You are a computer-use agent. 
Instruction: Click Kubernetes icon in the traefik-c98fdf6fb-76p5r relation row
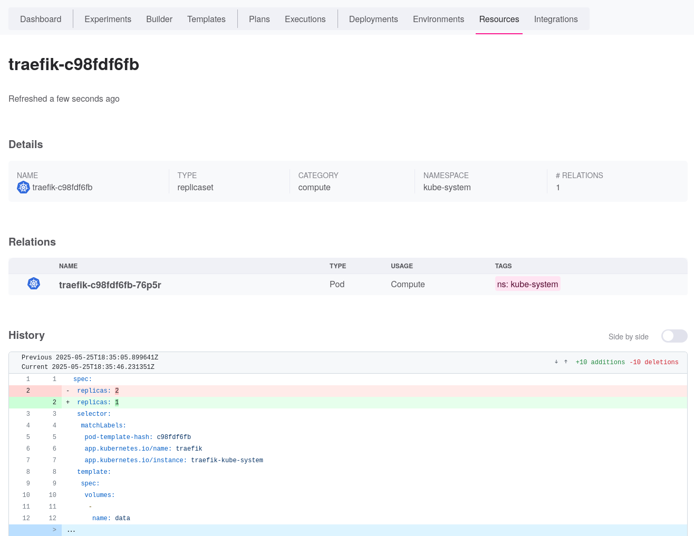(x=34, y=284)
